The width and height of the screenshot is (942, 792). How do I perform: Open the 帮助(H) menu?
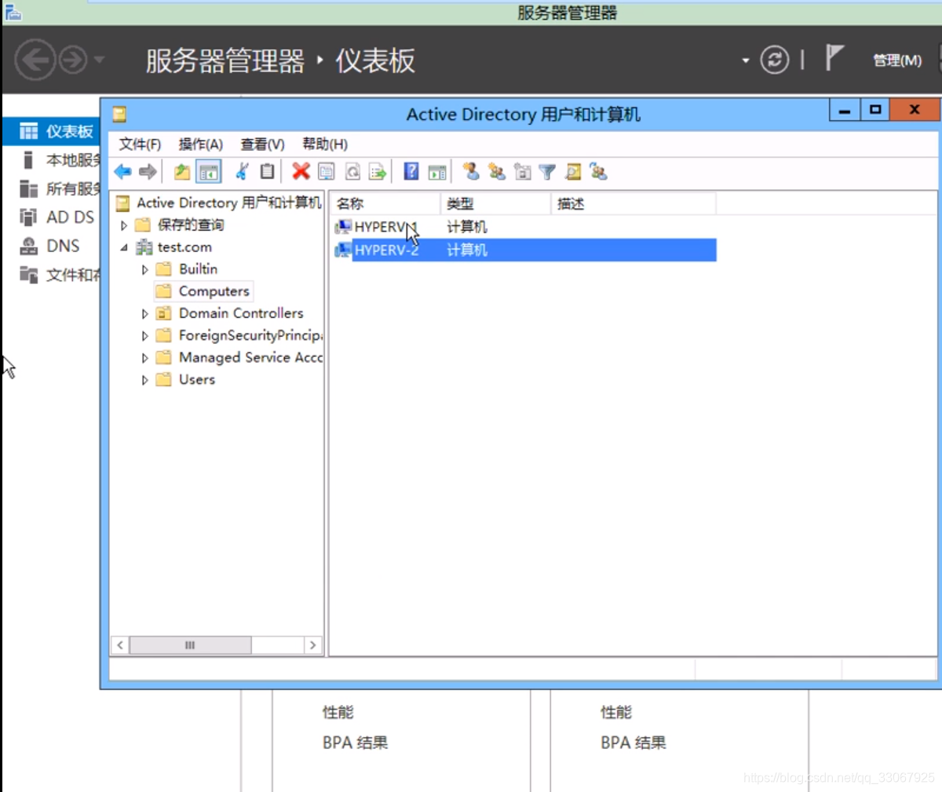pos(325,144)
